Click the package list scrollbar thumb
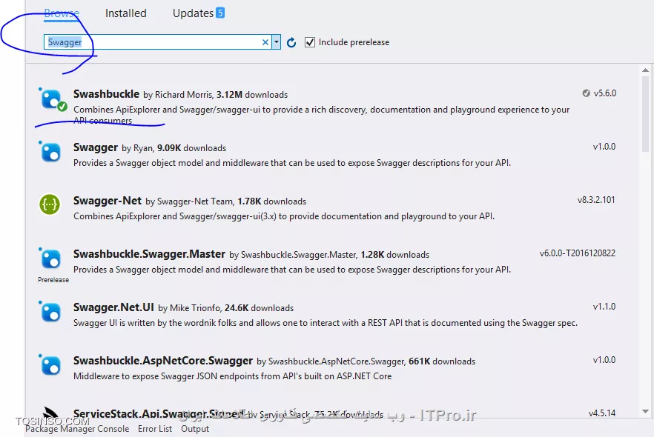654x437 pixels. tap(645, 114)
